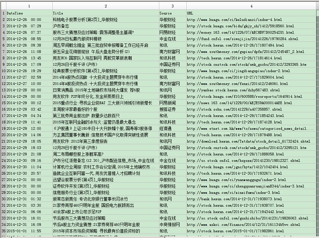The width and height of the screenshot is (319, 238).
Task: Select the news.163.com URL cell
Action: pyautogui.click(x=251, y=103)
